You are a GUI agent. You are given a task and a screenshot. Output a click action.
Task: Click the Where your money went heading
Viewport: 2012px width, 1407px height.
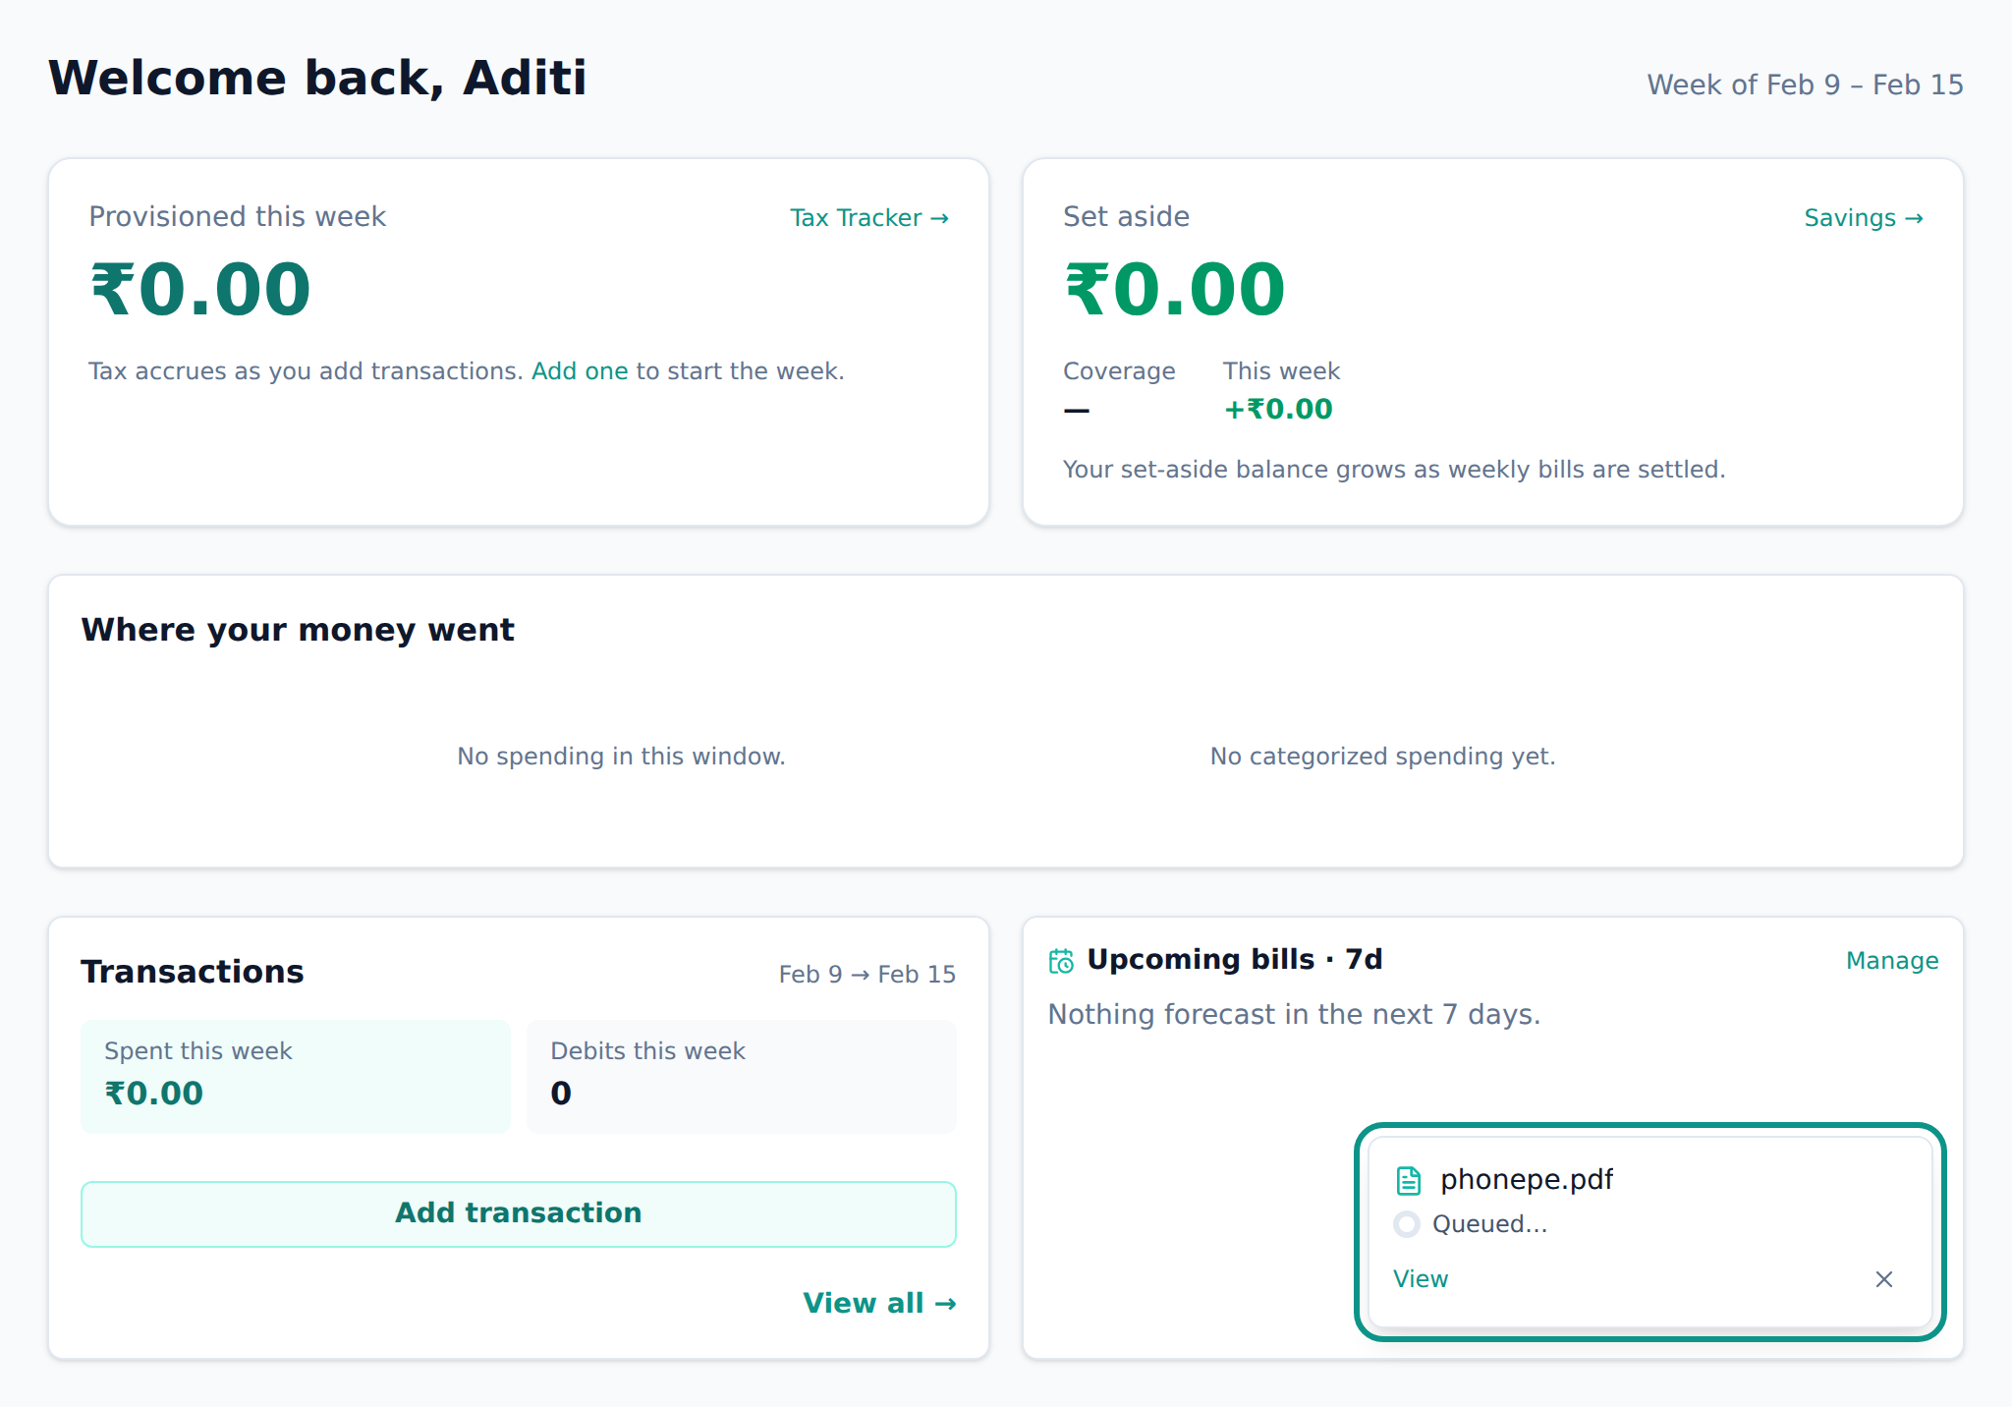point(298,630)
